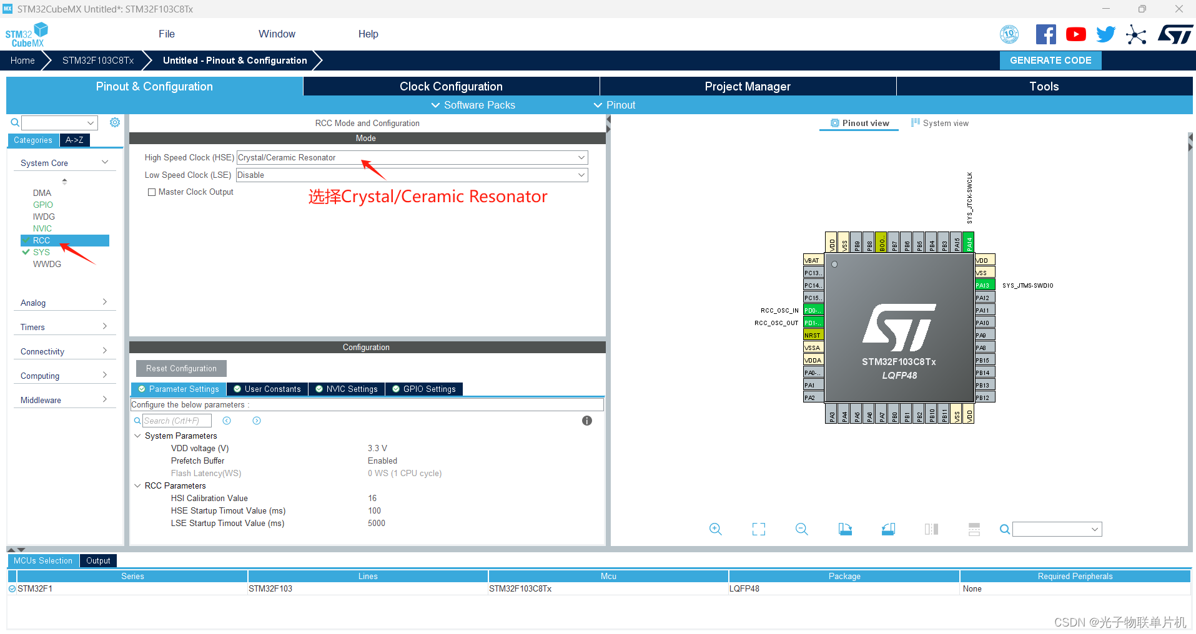Open the 10-year anniversary badge icon

click(1009, 34)
